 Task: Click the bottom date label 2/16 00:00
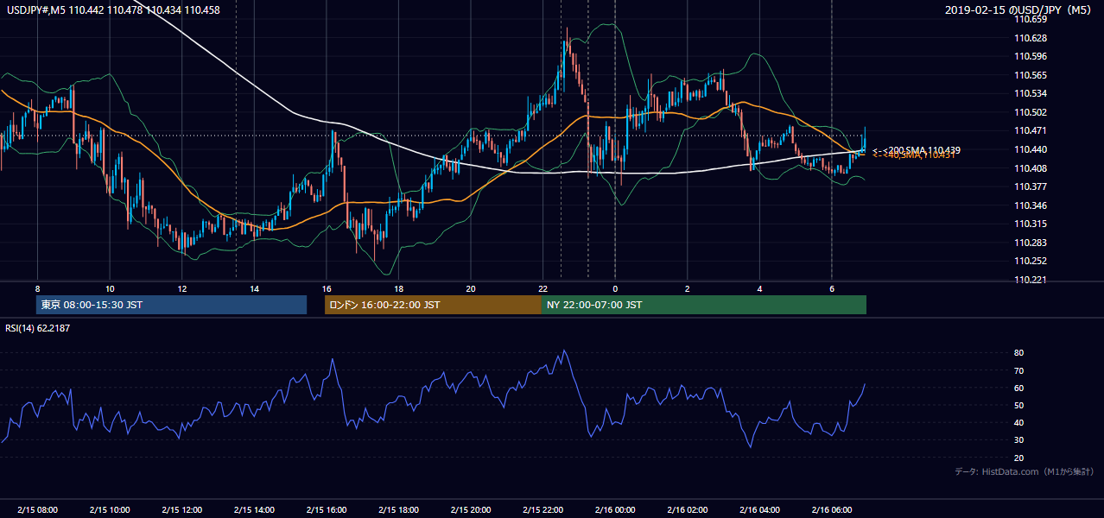(615, 510)
